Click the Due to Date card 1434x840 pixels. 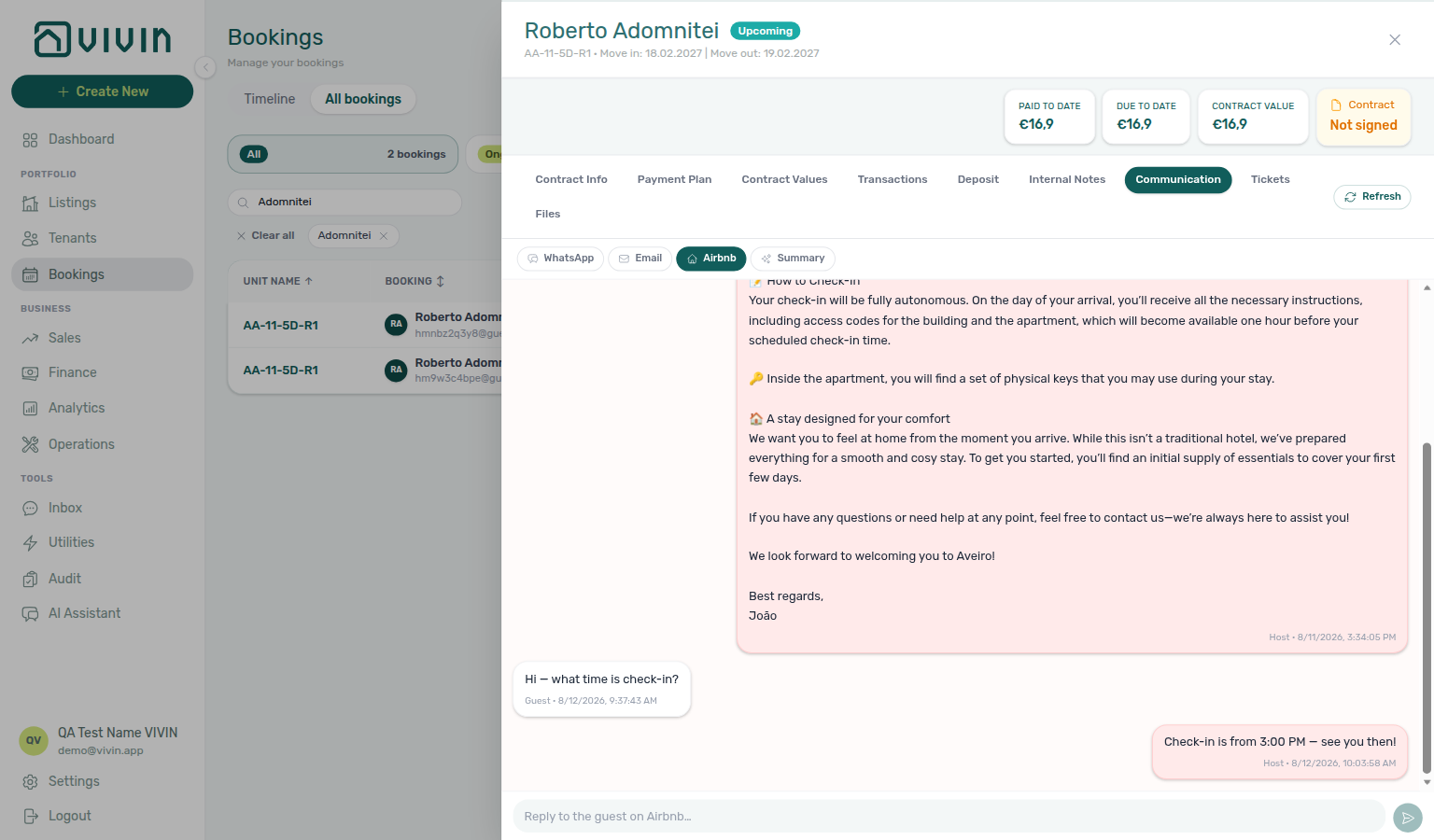tap(1146, 117)
